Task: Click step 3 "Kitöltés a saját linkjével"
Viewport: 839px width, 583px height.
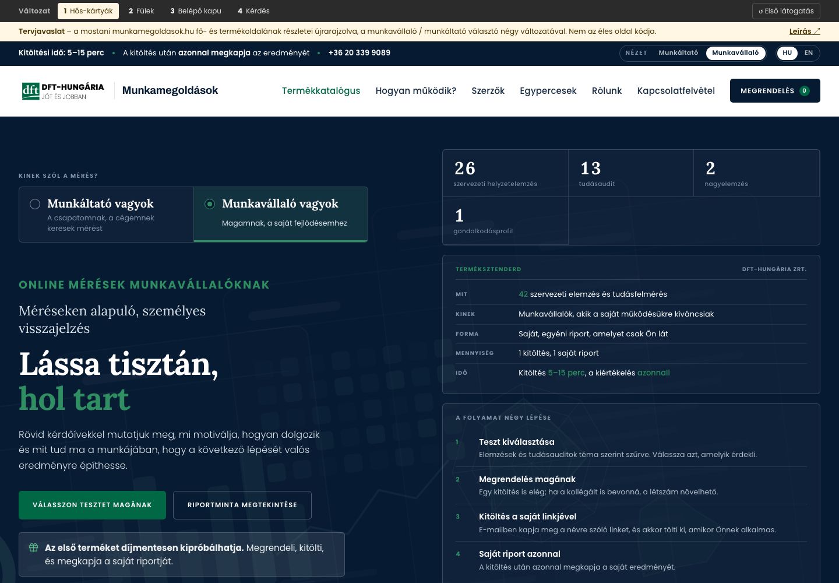Action: pos(631,523)
